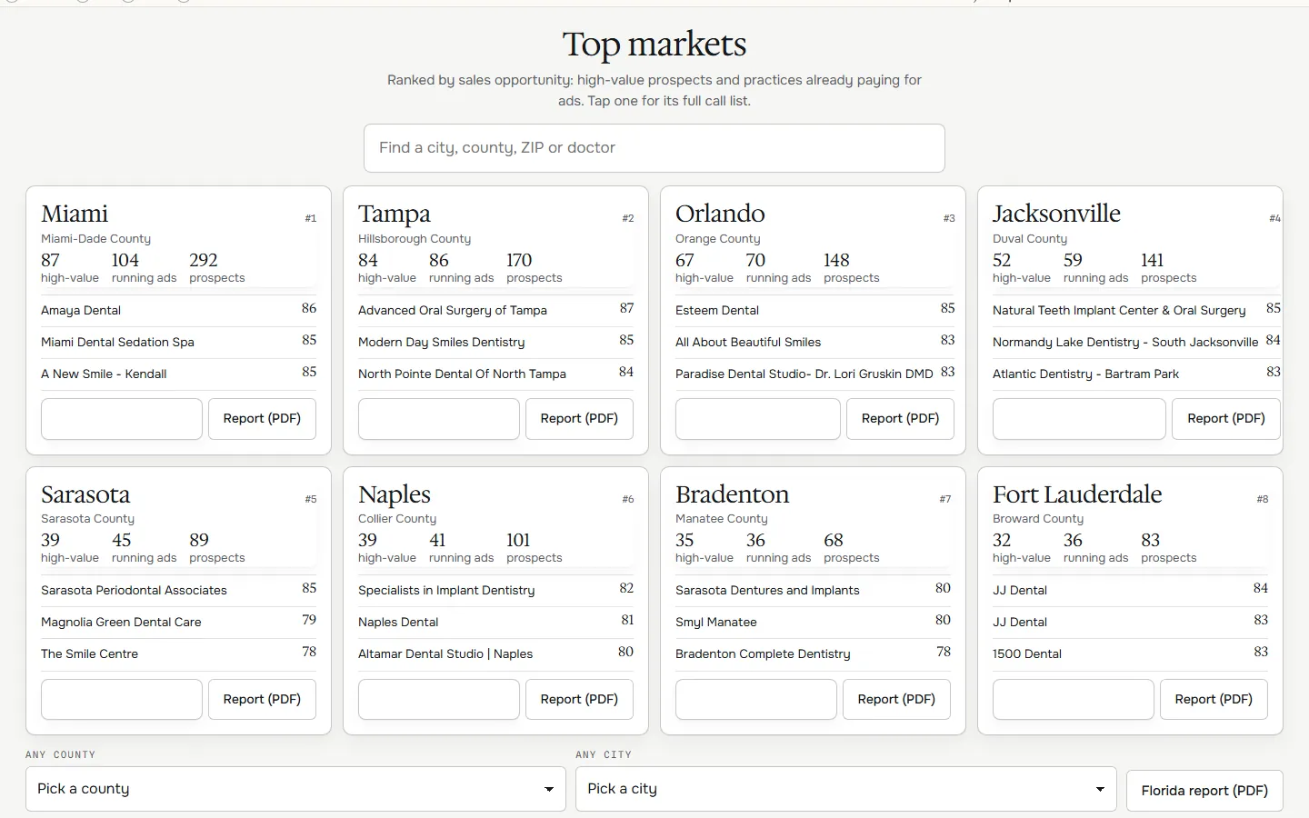Viewport: 1309px width, 818px height.
Task: Open Fort Lauderdale Report (PDF)
Action: 1214,700
